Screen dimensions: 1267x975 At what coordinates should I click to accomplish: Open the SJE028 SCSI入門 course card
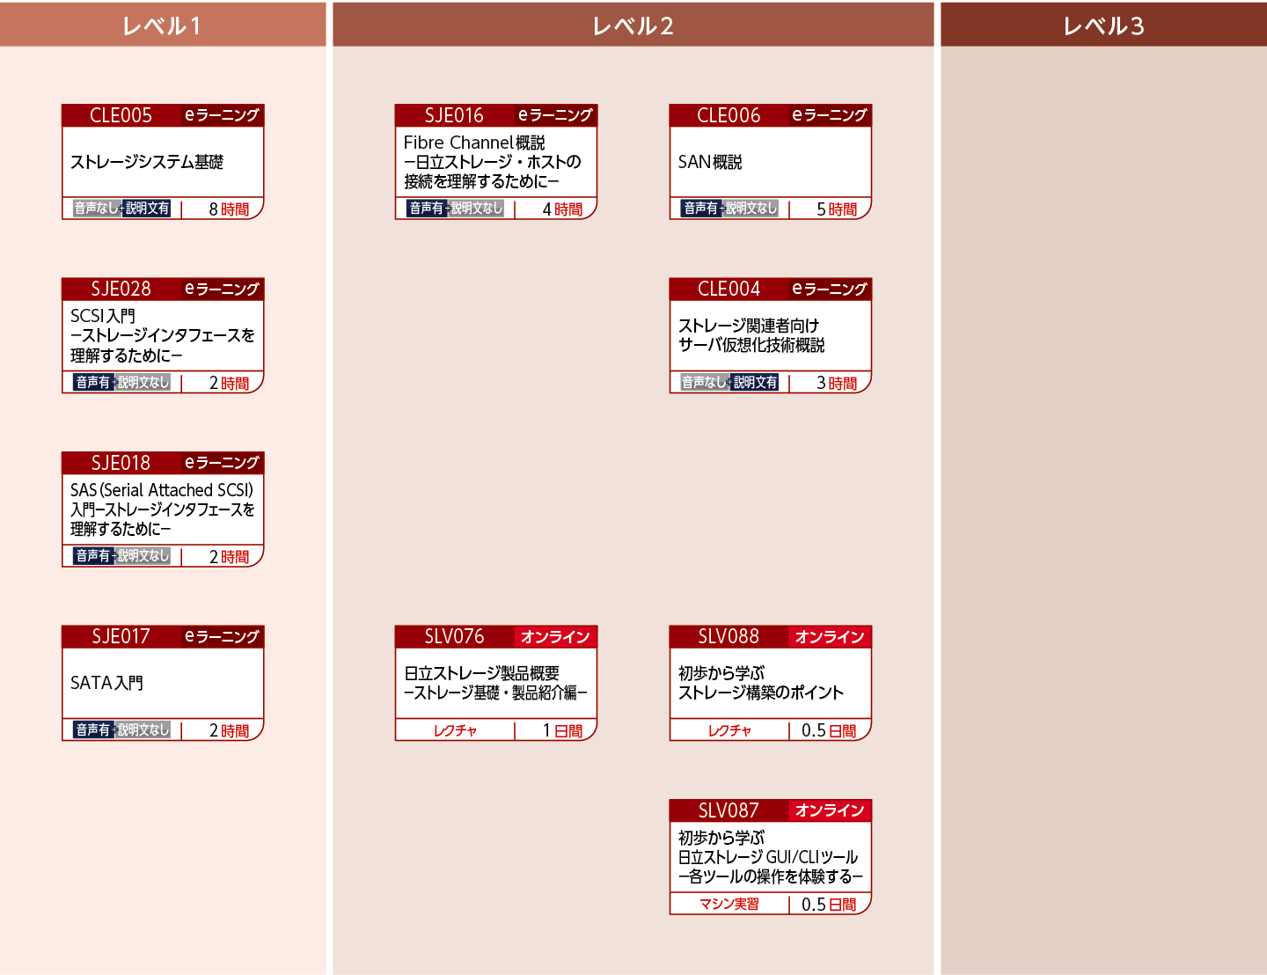coord(163,335)
